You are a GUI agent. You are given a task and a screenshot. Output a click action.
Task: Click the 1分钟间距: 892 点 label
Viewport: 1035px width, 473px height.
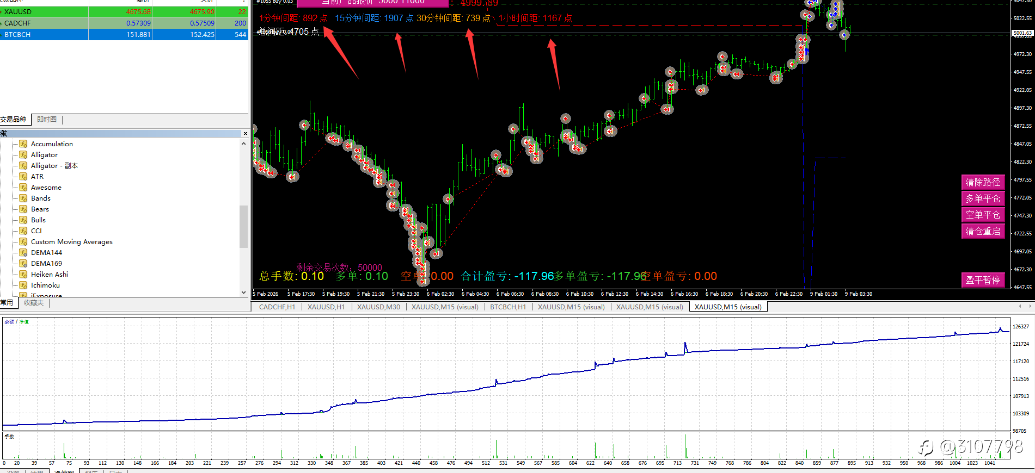click(293, 18)
